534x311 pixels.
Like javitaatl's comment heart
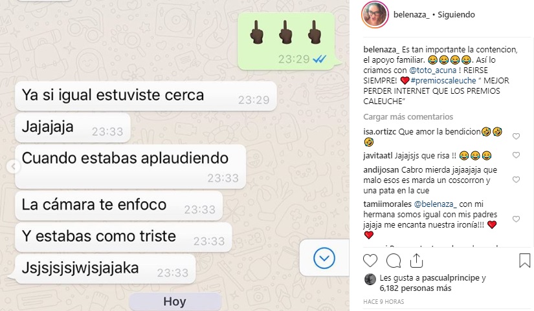[x=517, y=155]
